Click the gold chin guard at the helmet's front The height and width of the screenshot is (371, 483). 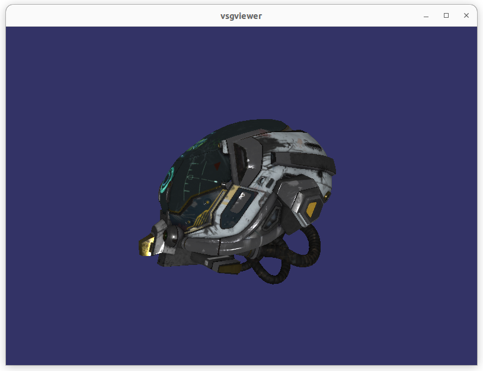coord(147,246)
